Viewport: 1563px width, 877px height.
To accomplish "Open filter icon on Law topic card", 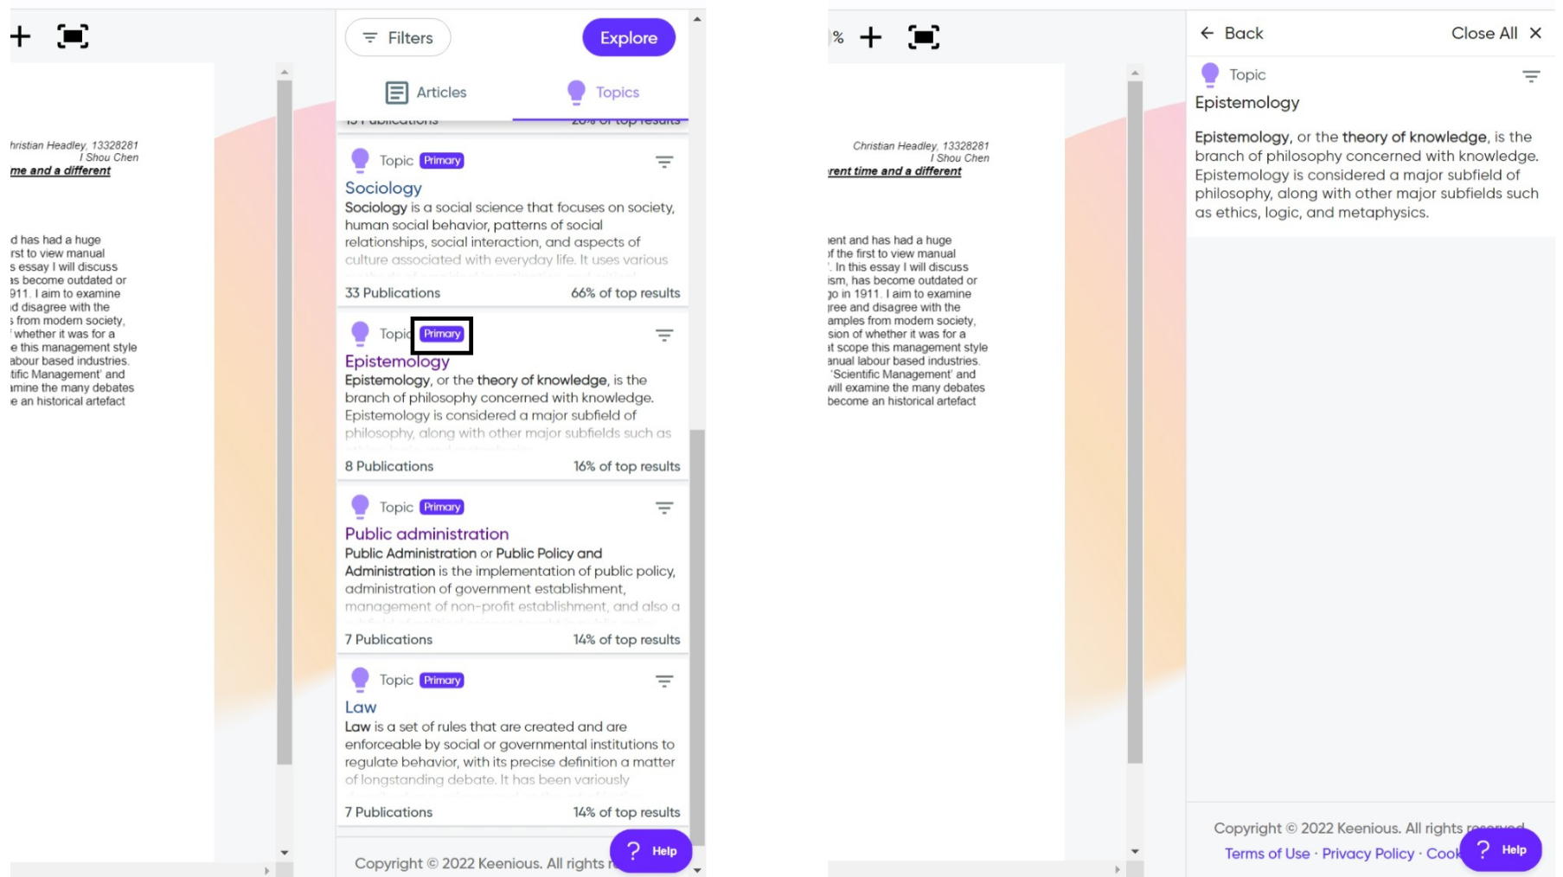I will point(664,682).
